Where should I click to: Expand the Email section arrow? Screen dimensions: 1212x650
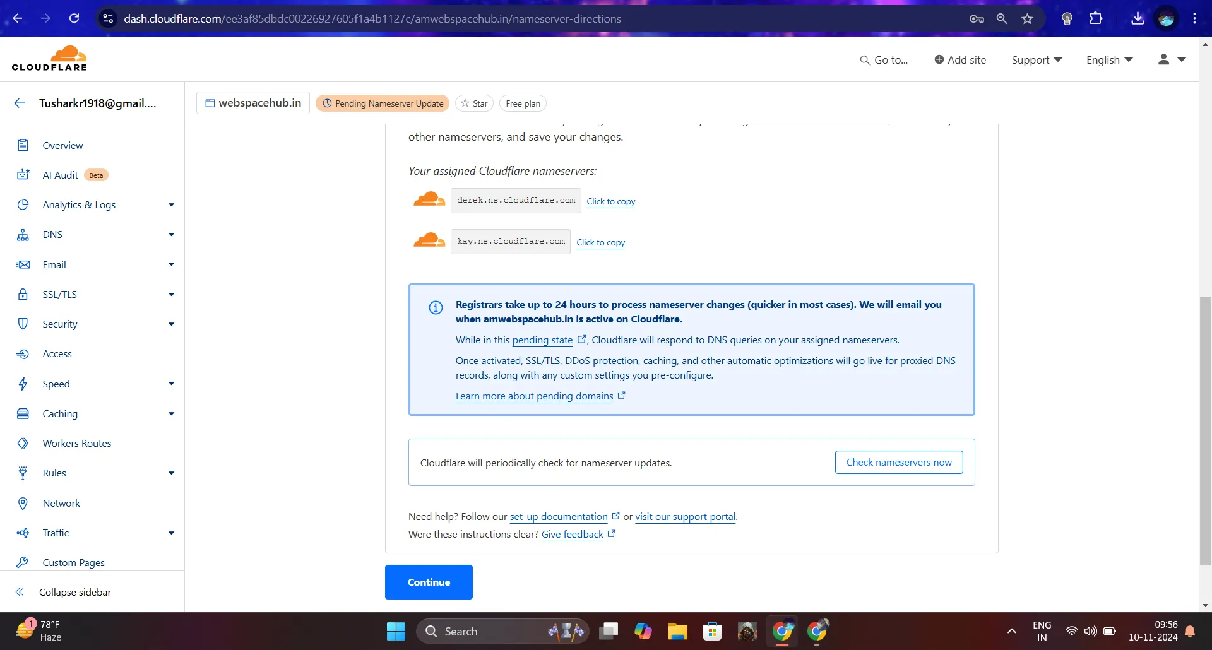[171, 264]
